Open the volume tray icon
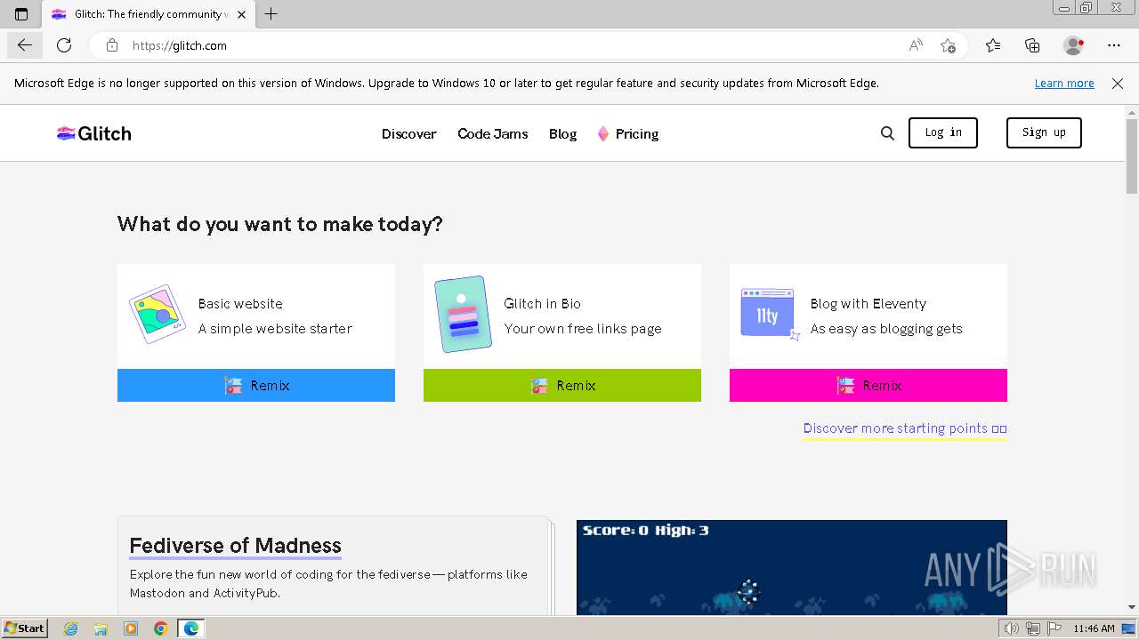 (1011, 628)
